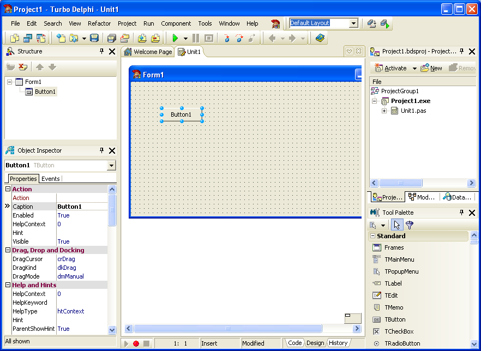Screen dimensions: 481x351
Task: Switch to the Code view tab
Action: (x=294, y=343)
